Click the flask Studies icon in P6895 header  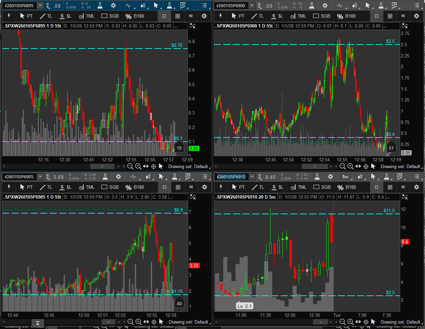point(100,6)
